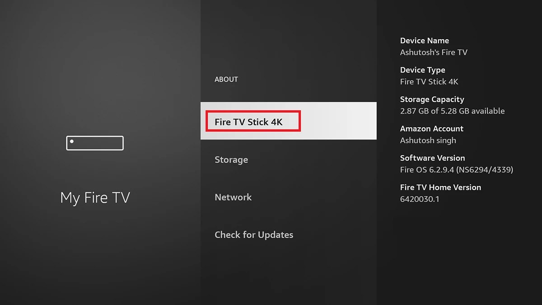Click the Fire TV Home Version label
Viewport: 542px width, 305px height.
coord(440,187)
